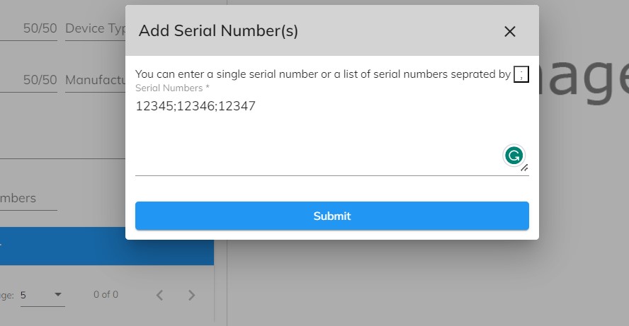
Task: Click the partially hidden serial numbers field
Action: click(x=28, y=198)
